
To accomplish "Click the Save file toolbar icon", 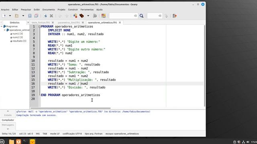I will [x=30, y=16].
